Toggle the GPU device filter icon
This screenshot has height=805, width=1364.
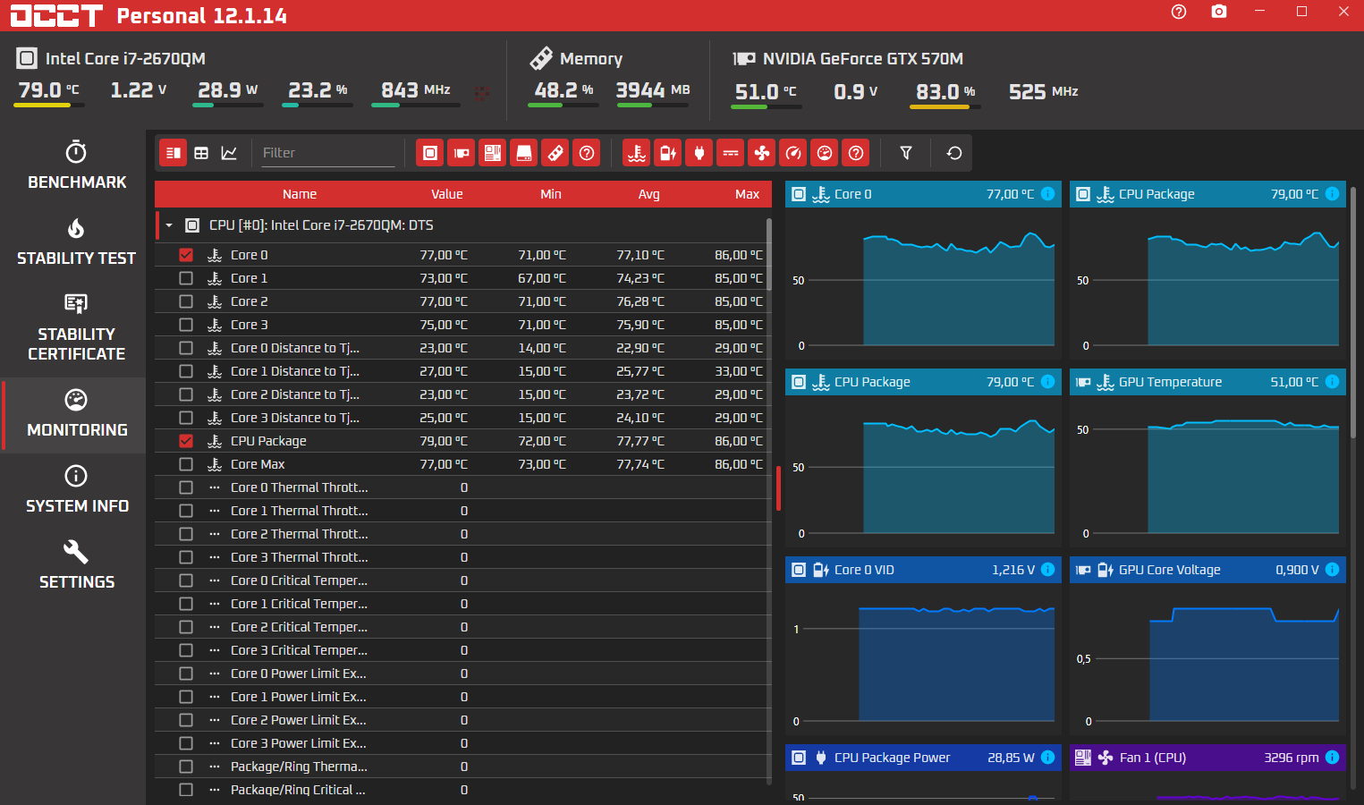pyautogui.click(x=462, y=153)
